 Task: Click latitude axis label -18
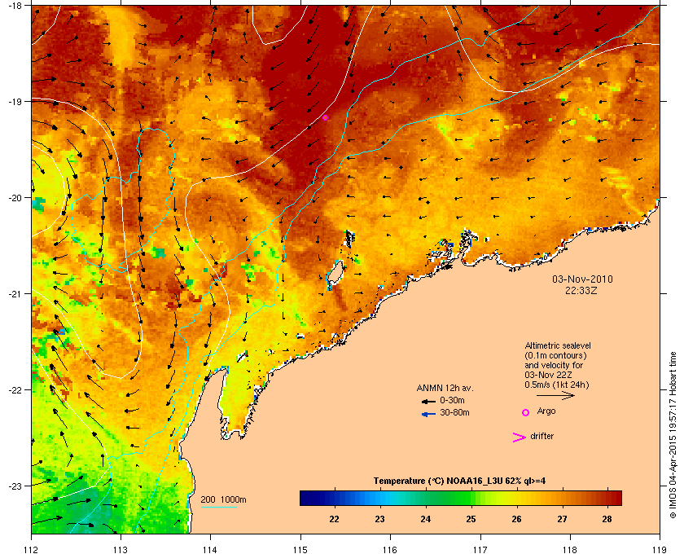(15, 6)
